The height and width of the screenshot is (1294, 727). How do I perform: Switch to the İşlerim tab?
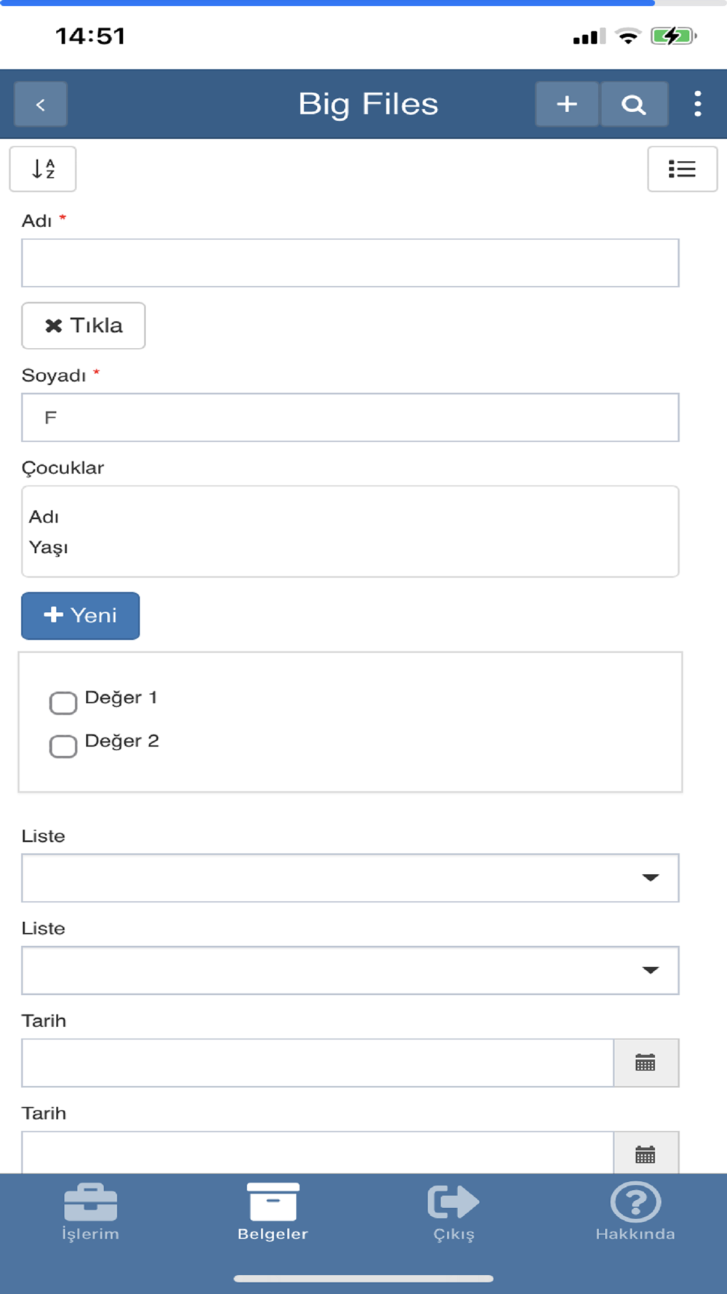(90, 1212)
